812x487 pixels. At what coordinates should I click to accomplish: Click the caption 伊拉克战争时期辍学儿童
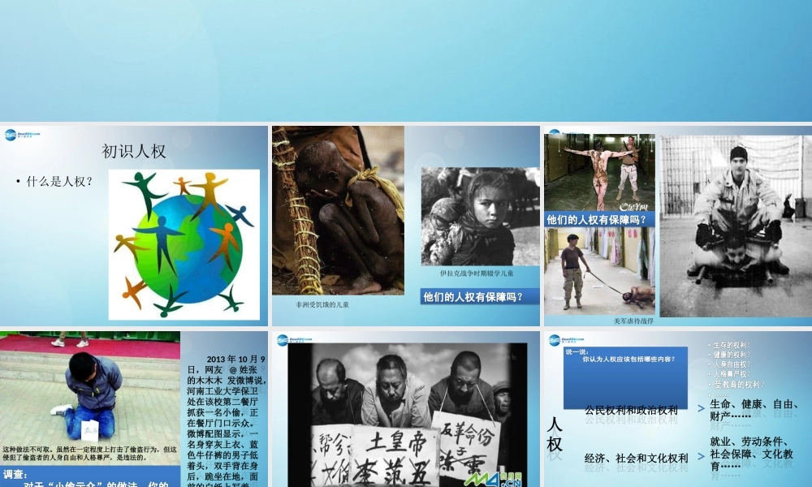[x=477, y=274]
